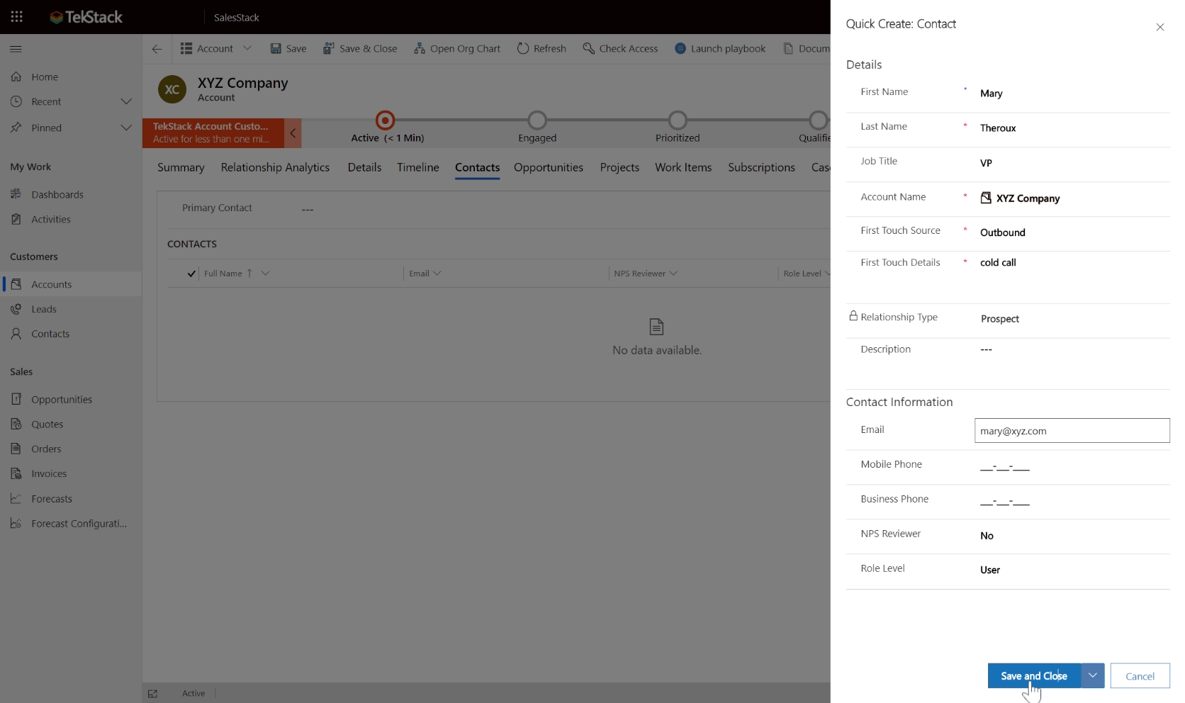The image size is (1185, 703).
Task: Collapse the business process flow chevron
Action: point(293,133)
